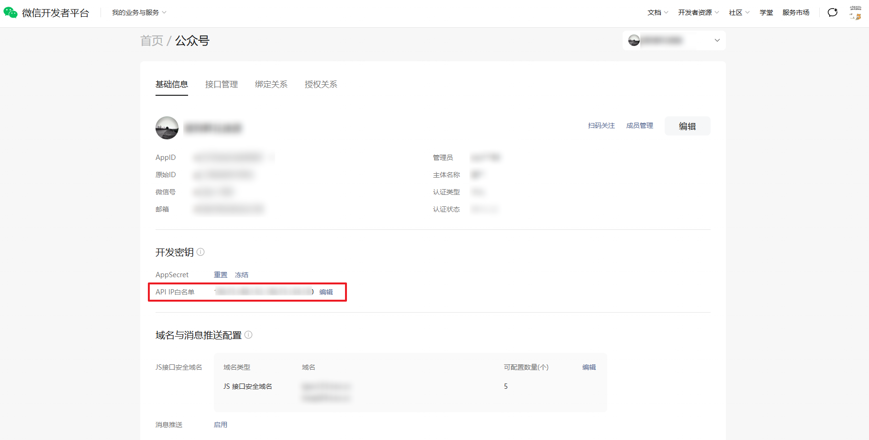Click the API IP白名单 label
The image size is (869, 440).
coord(175,292)
